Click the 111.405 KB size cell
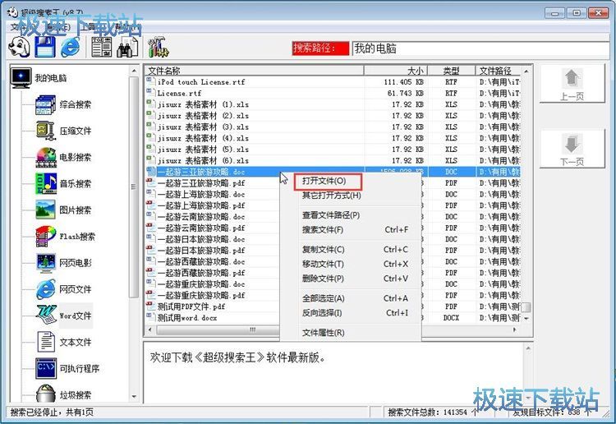616x424 pixels. click(x=403, y=82)
